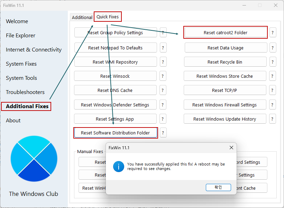Click The Windows Club text link
The image size is (284, 208).
tap(34, 194)
